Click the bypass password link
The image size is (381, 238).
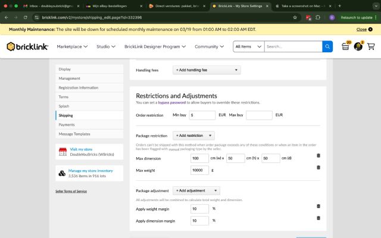click(172, 103)
